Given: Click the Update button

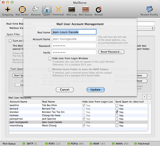Looking at the screenshot, I should [x=96, y=90].
